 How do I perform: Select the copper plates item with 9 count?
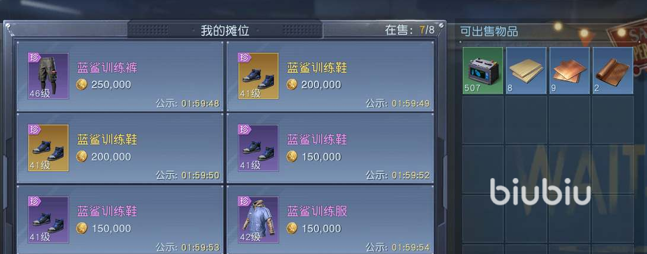coord(569,70)
